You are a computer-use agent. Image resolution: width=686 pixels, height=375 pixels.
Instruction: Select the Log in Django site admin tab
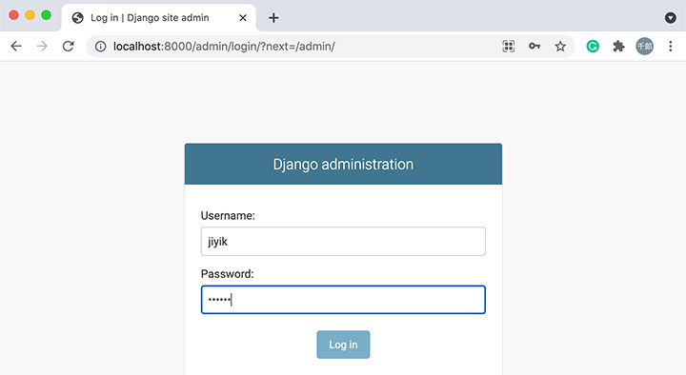pyautogui.click(x=158, y=18)
